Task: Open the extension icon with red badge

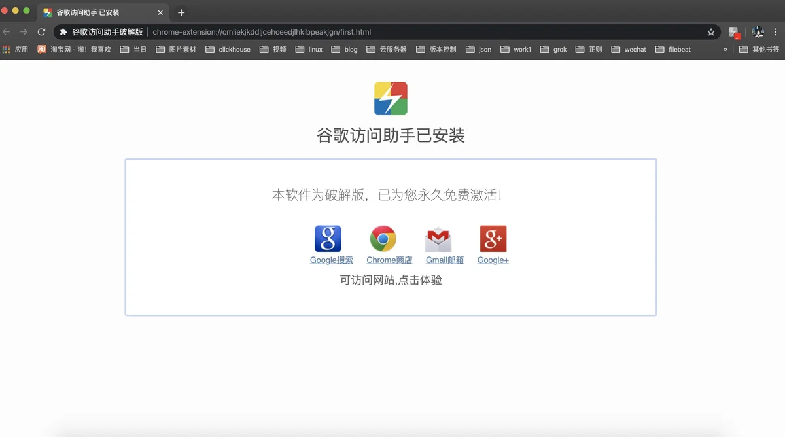Action: (x=735, y=32)
